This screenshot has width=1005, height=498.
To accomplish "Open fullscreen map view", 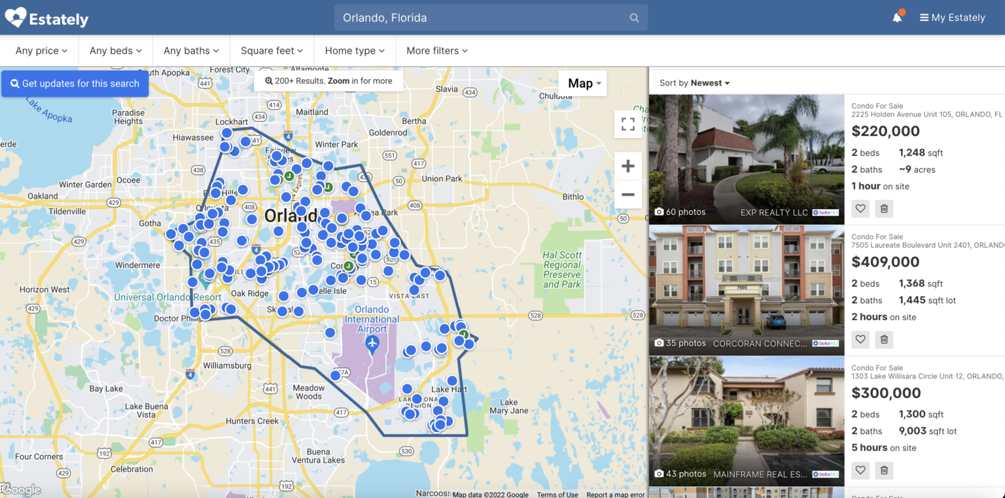I will [627, 124].
